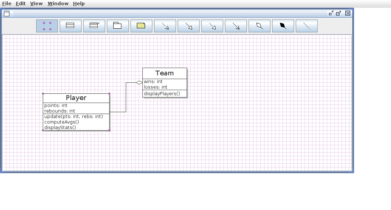This screenshot has width=391, height=210.
Task: Click the 'rebounds: int' attribute
Action: coord(60,111)
